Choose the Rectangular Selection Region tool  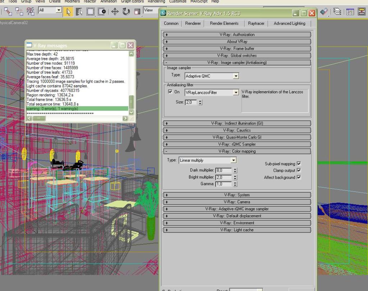tap(90, 11)
